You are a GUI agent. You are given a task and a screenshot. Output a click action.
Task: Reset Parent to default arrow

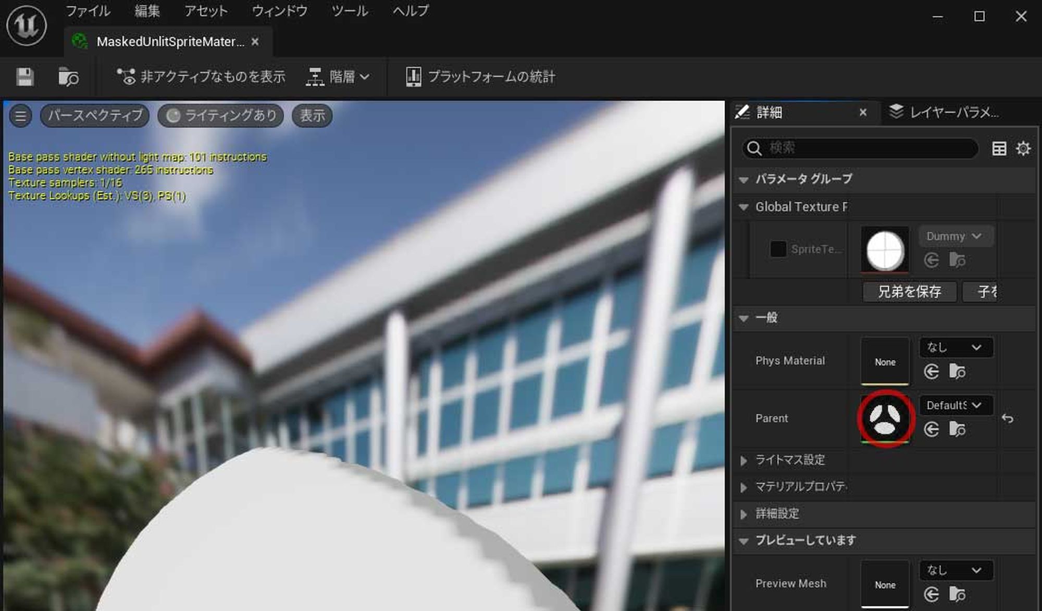(x=1008, y=418)
